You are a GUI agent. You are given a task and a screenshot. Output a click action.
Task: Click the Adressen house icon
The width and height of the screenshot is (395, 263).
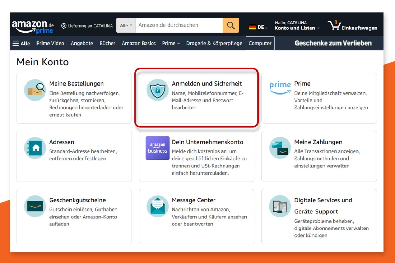[x=35, y=148]
